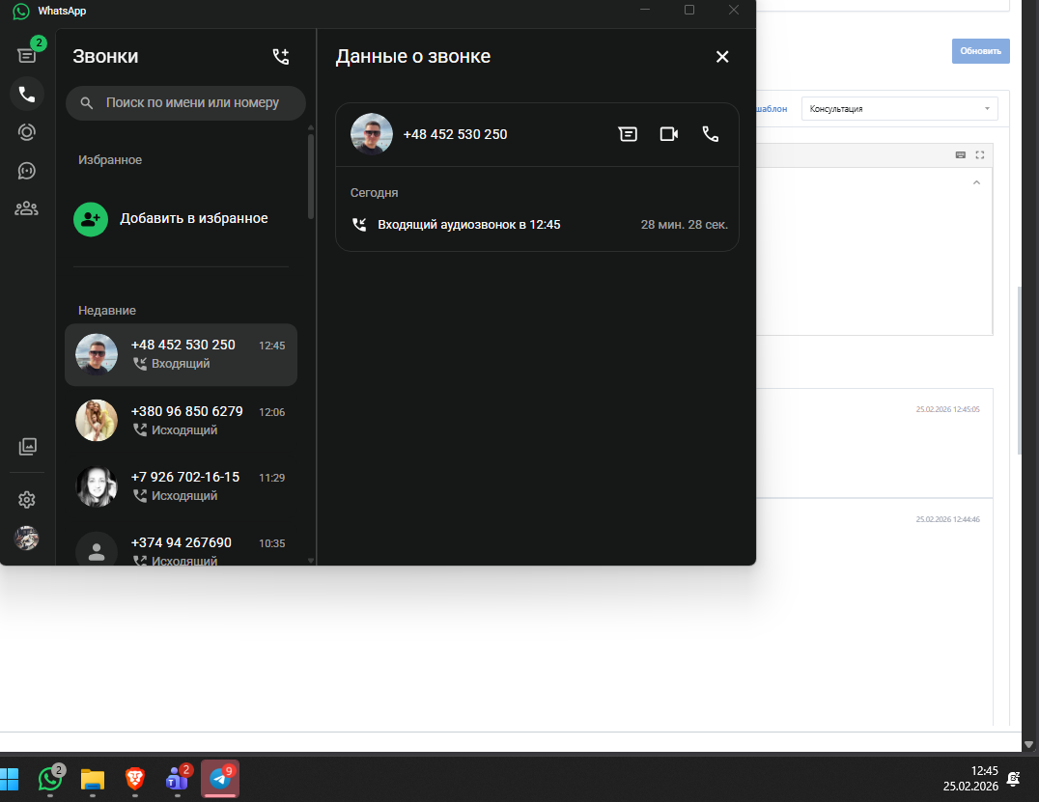Click 'Обновить' button in background window

981,51
